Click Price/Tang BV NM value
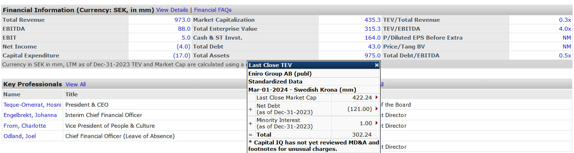 (567, 47)
